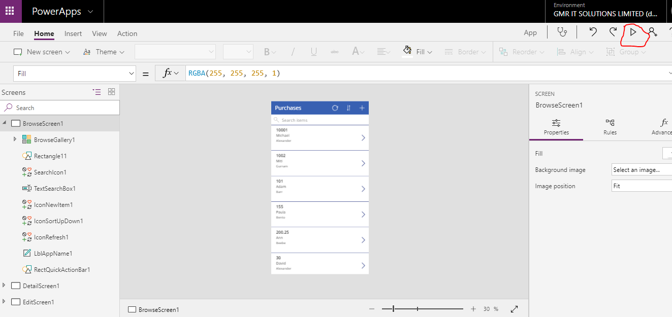Toggle bold text formatting
672x317 pixels.
270,52
